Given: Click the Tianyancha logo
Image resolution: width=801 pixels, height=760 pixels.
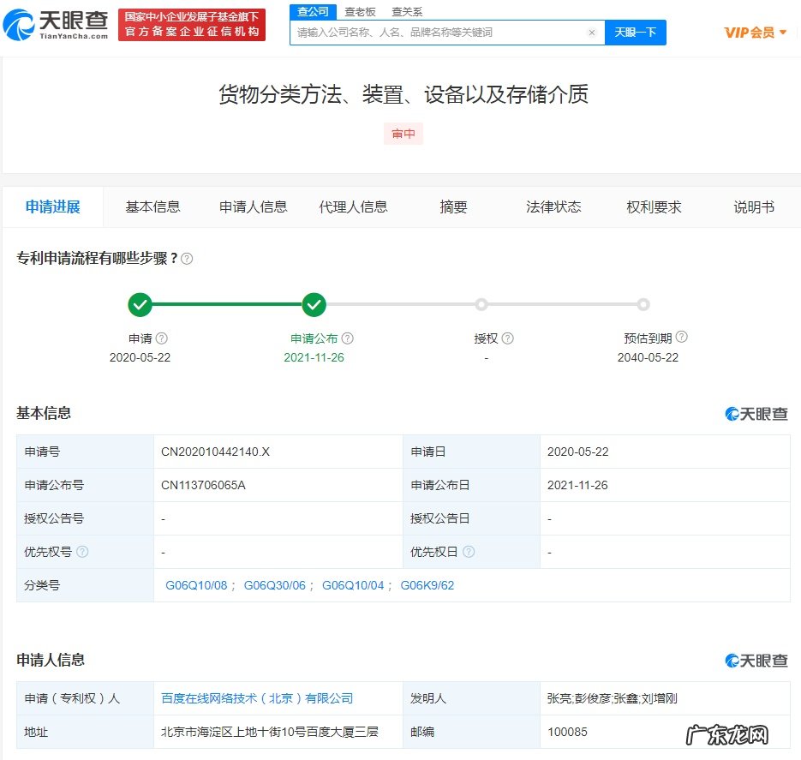Looking at the screenshot, I should click(x=56, y=24).
